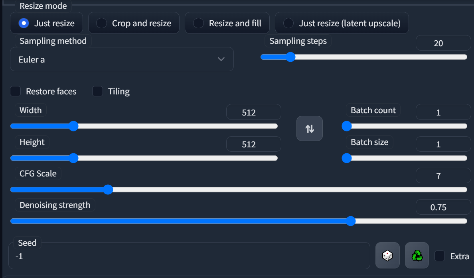The height and width of the screenshot is (278, 474).
Task: Swap width and height with the arrows icon
Action: point(309,128)
